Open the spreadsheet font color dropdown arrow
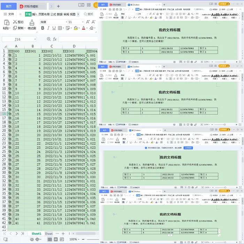 click(87, 28)
